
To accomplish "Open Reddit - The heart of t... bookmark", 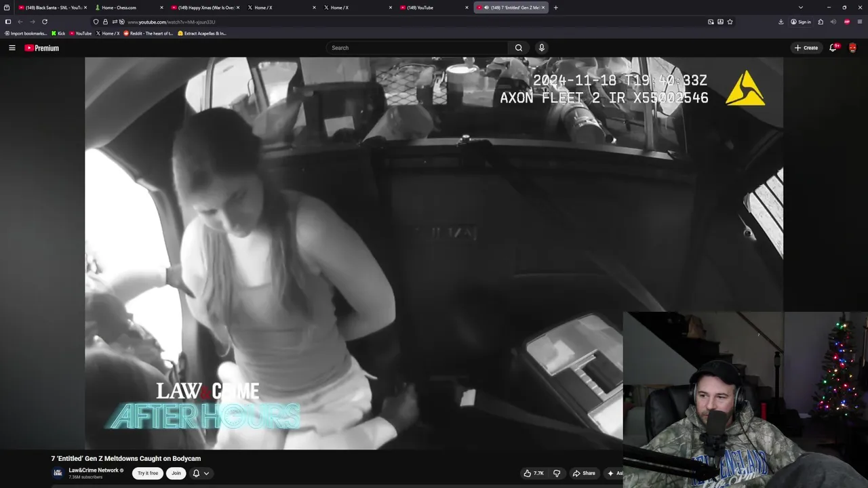I will (149, 33).
